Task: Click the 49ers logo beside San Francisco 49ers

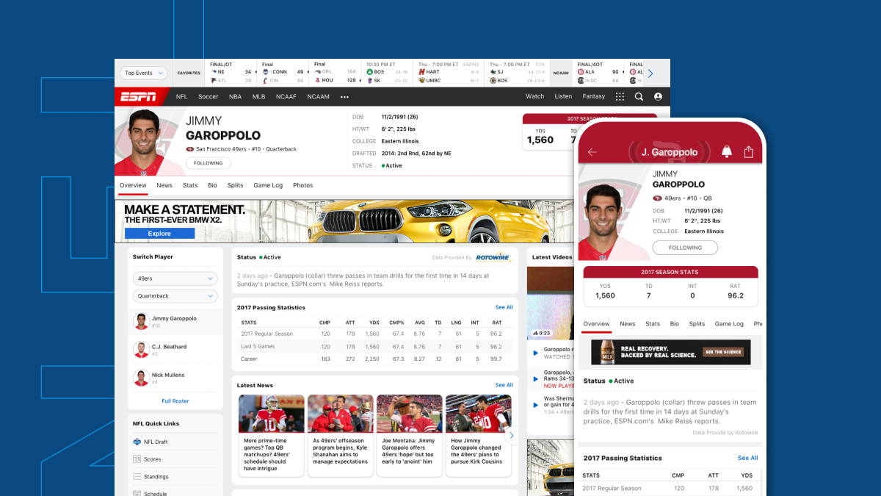Action: (190, 149)
